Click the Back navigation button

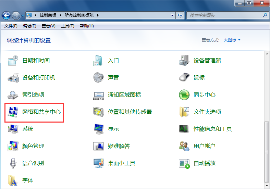pyautogui.click(x=6, y=15)
